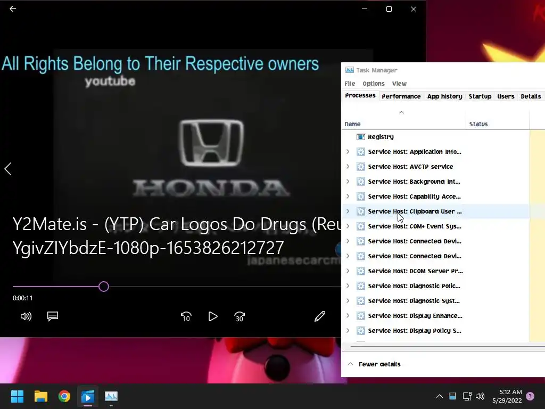Go to previous item with left chevron
This screenshot has height=409, width=545.
click(x=8, y=169)
